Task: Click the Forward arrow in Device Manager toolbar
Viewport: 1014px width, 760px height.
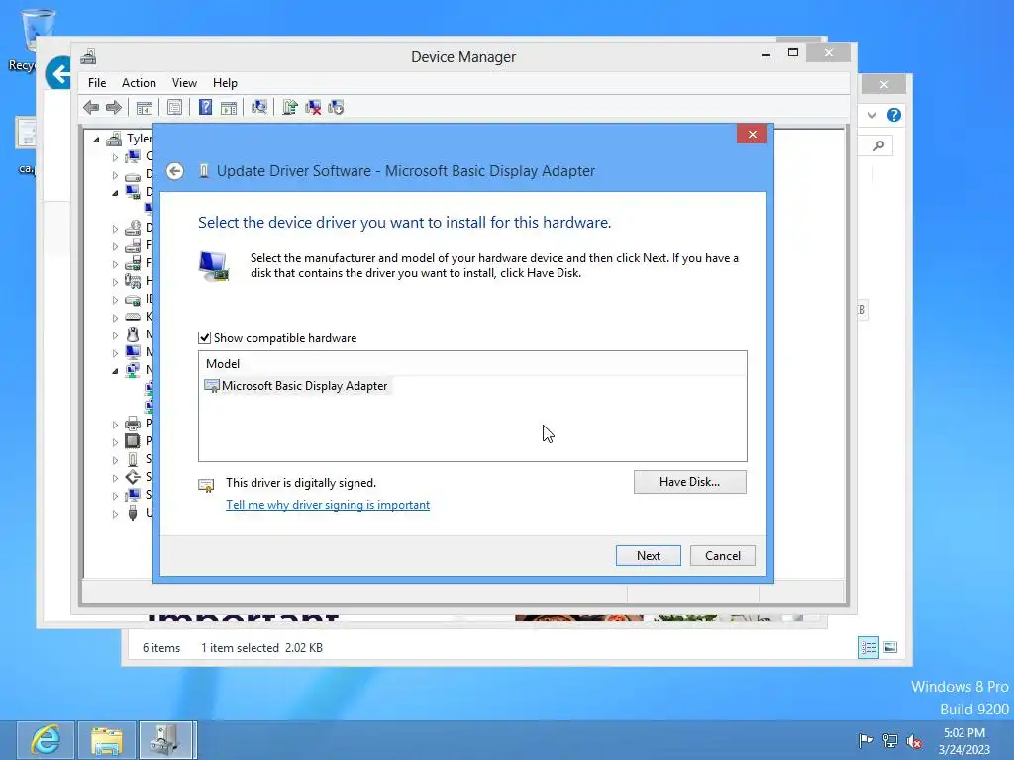Action: pyautogui.click(x=114, y=107)
